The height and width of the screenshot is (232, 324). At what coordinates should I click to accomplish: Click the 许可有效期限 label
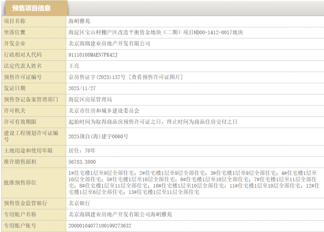pos(20,122)
